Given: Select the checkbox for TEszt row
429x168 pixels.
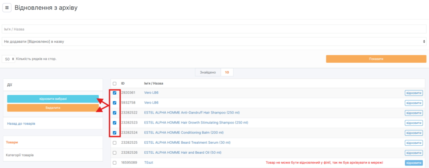Looking at the screenshot, I should point(115,163).
